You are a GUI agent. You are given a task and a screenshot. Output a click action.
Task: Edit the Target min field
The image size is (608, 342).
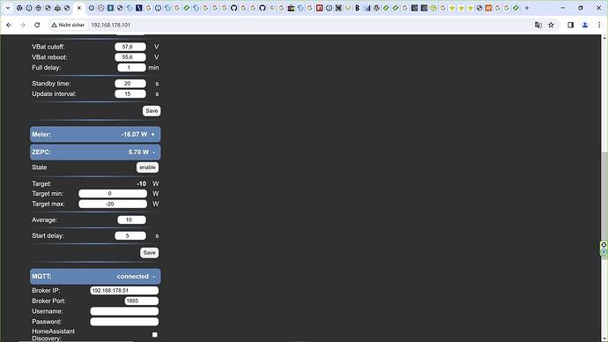click(x=113, y=194)
